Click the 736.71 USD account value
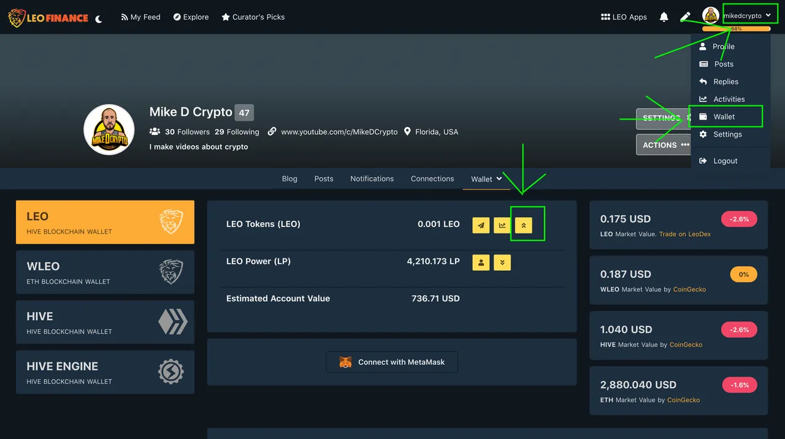 coord(435,299)
